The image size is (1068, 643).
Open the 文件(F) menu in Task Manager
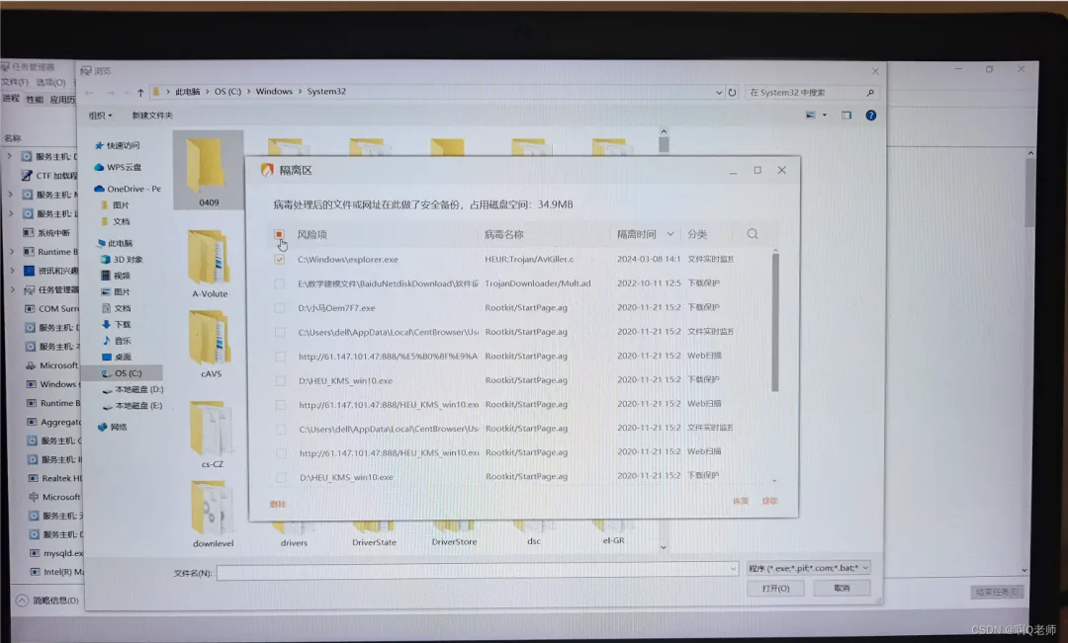click(x=14, y=82)
